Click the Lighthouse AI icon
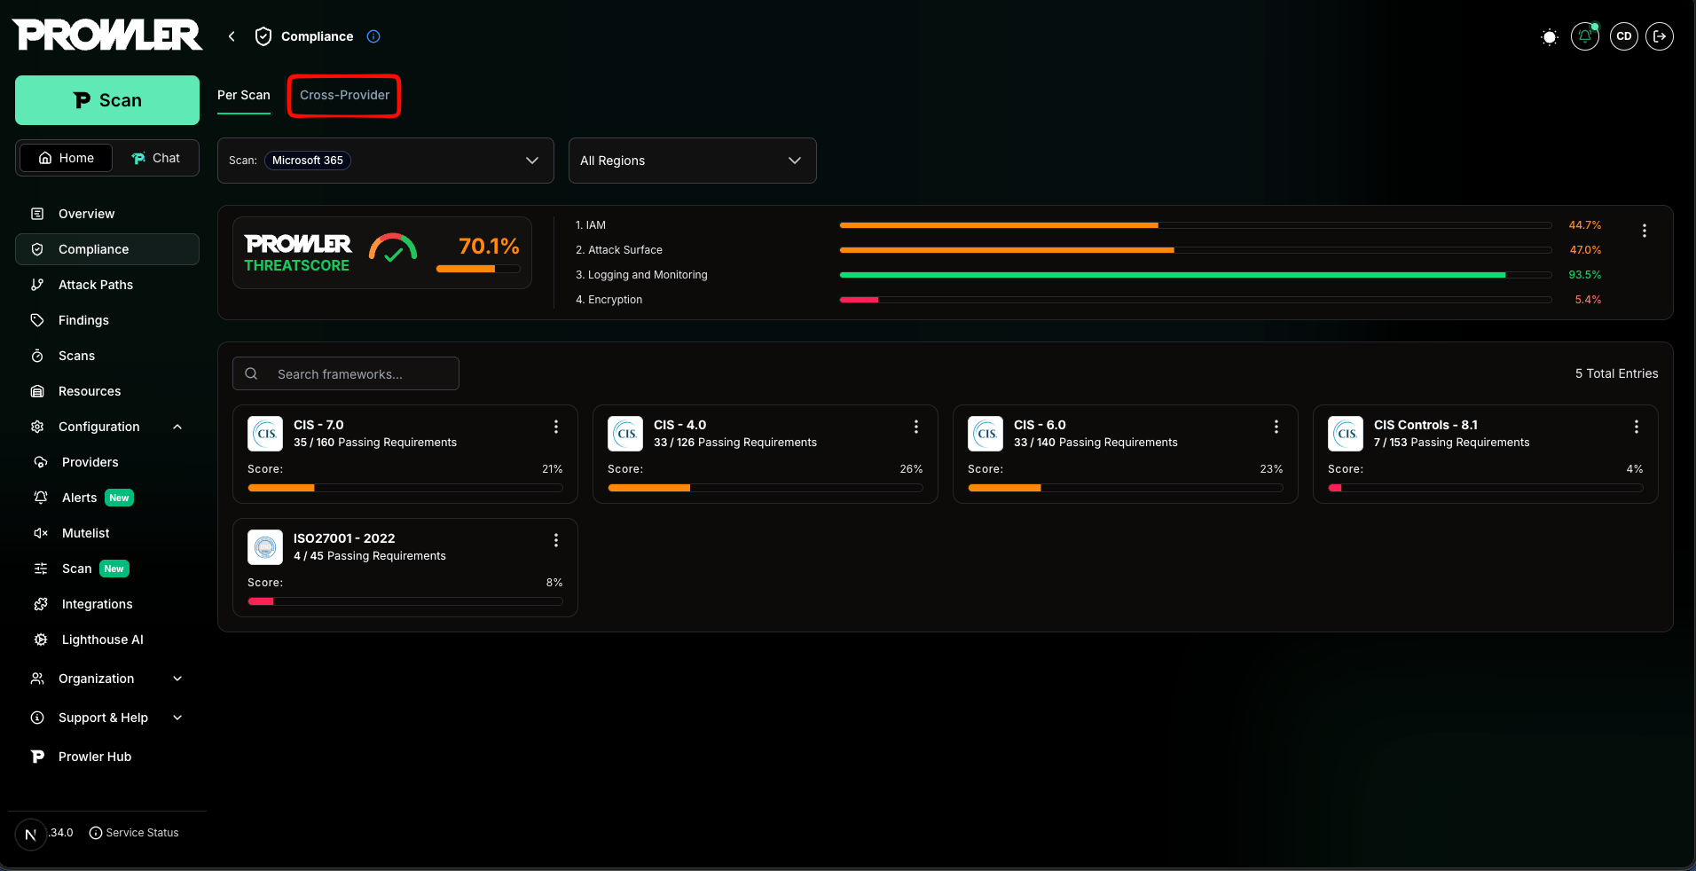Image resolution: width=1696 pixels, height=871 pixels. [41, 640]
